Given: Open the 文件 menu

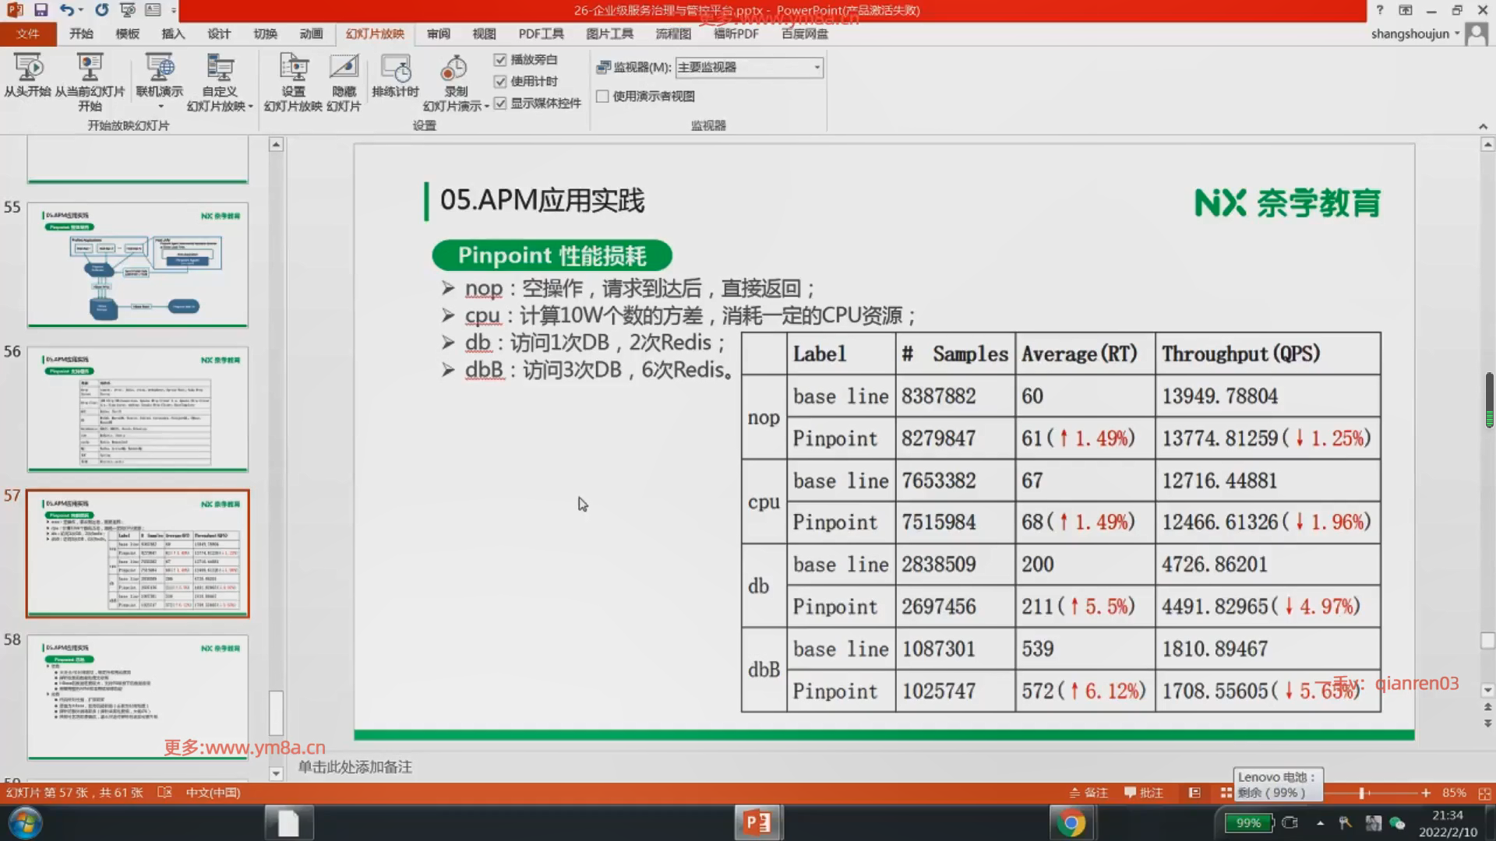Looking at the screenshot, I should [27, 33].
